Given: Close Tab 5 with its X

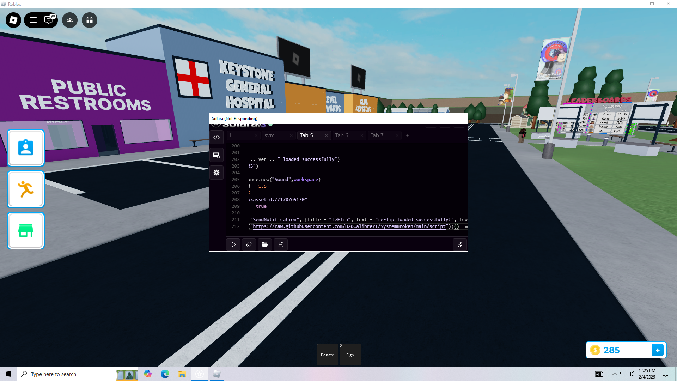Looking at the screenshot, I should (x=327, y=135).
